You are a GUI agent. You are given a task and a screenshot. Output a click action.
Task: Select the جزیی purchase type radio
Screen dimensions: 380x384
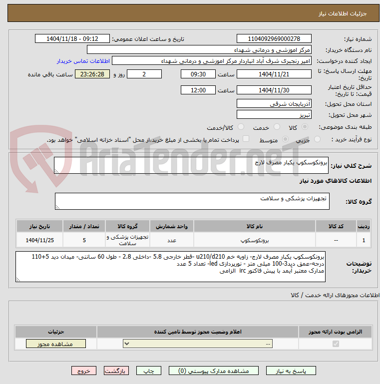click(317, 139)
